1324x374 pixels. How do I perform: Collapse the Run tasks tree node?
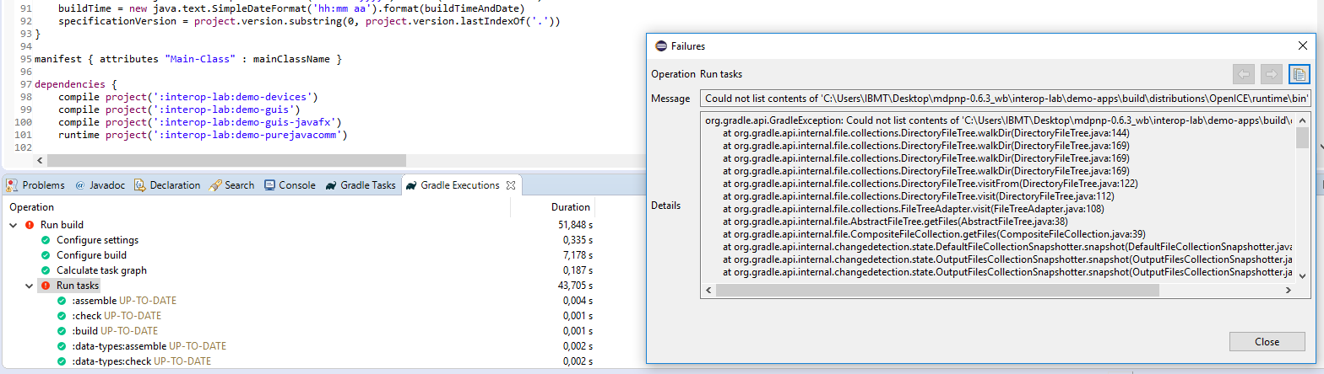pos(30,286)
